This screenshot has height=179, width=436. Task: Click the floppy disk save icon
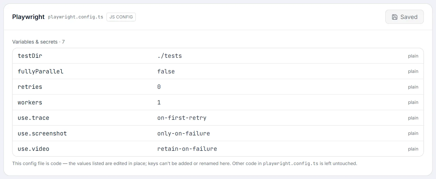click(x=395, y=17)
